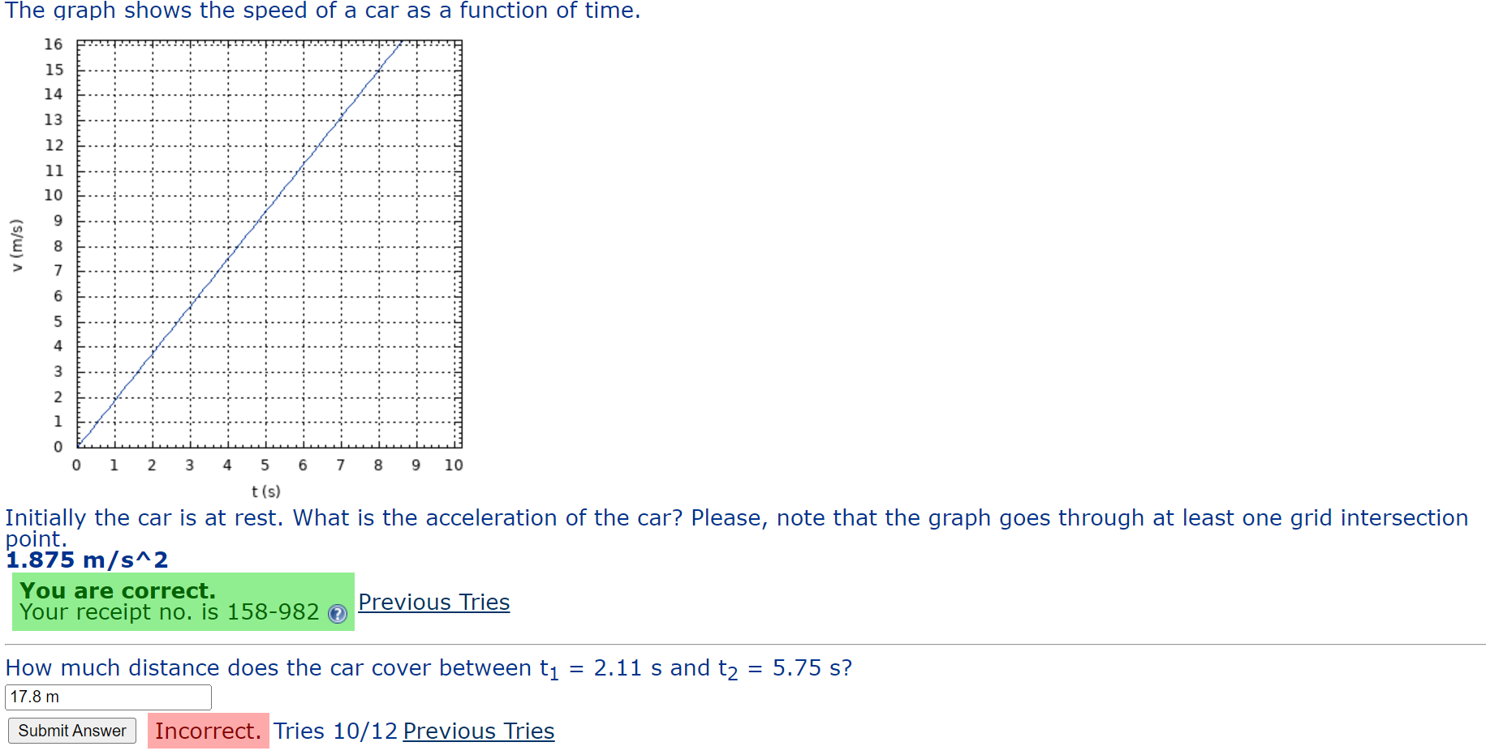This screenshot has height=755, width=1486.
Task: Click the "t (s)" axis label below the graph
Action: (265, 491)
